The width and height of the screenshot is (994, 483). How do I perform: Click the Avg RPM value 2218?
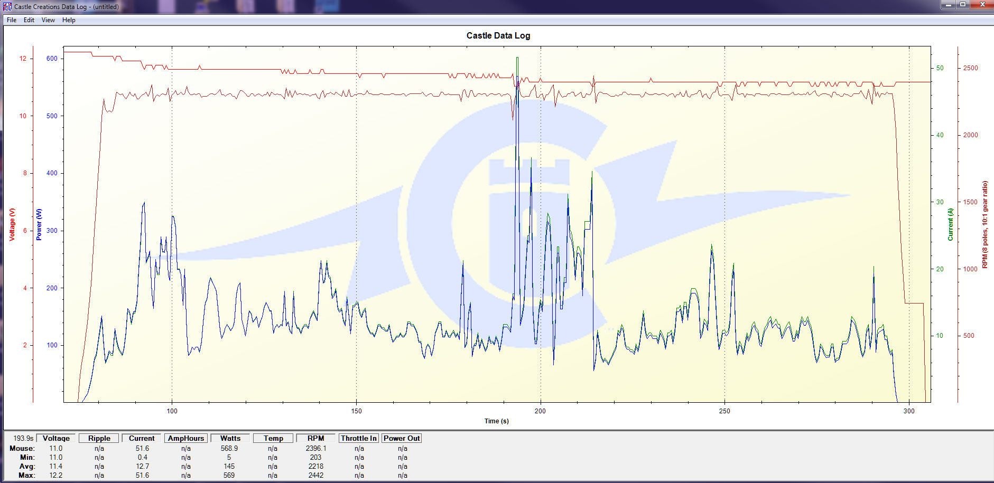[x=316, y=466]
